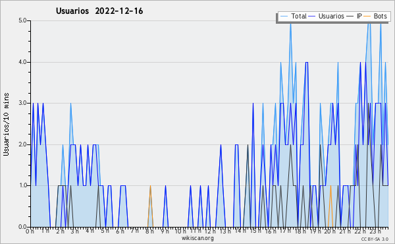Screen dimensions: 395x244
Task: Click the dark blue Usuarios legend line
Action: [x=312, y=16]
